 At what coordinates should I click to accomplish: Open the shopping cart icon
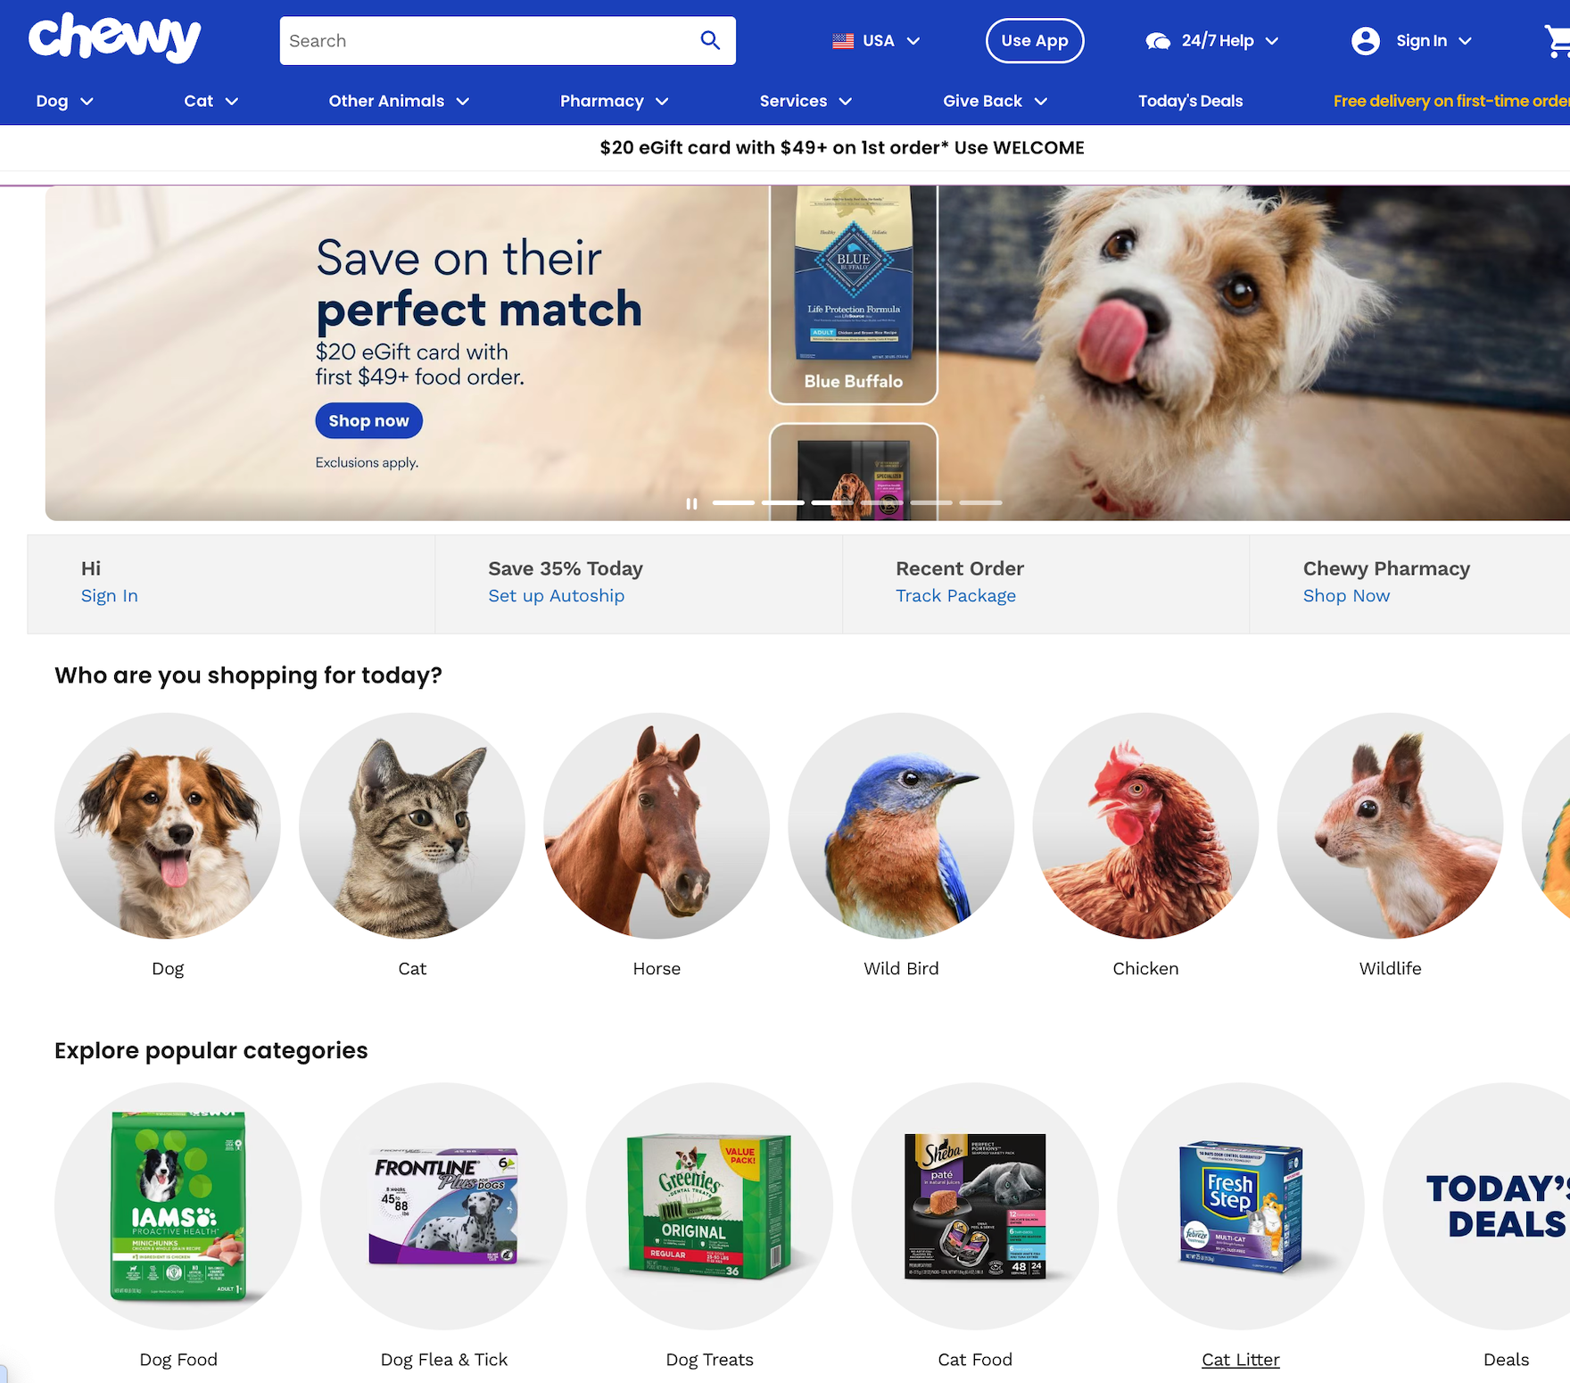point(1558,41)
